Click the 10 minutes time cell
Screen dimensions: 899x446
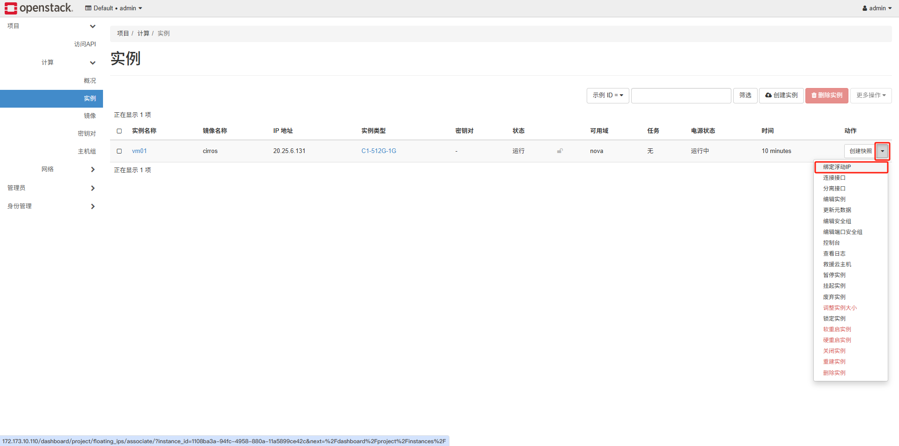point(776,151)
